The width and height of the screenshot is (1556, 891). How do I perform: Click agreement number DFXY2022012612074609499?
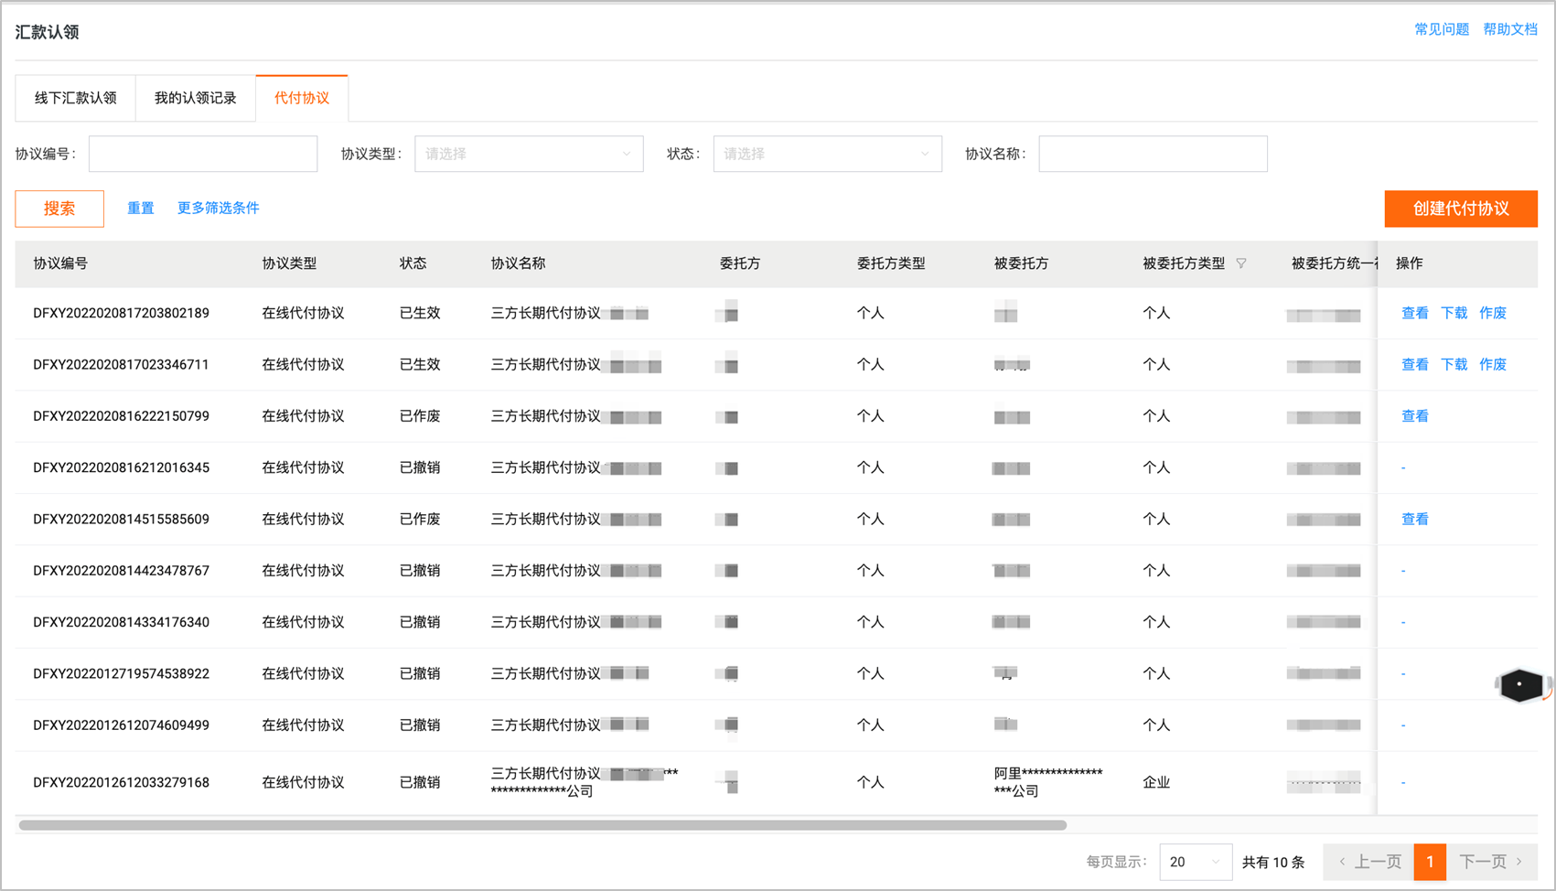point(122,725)
